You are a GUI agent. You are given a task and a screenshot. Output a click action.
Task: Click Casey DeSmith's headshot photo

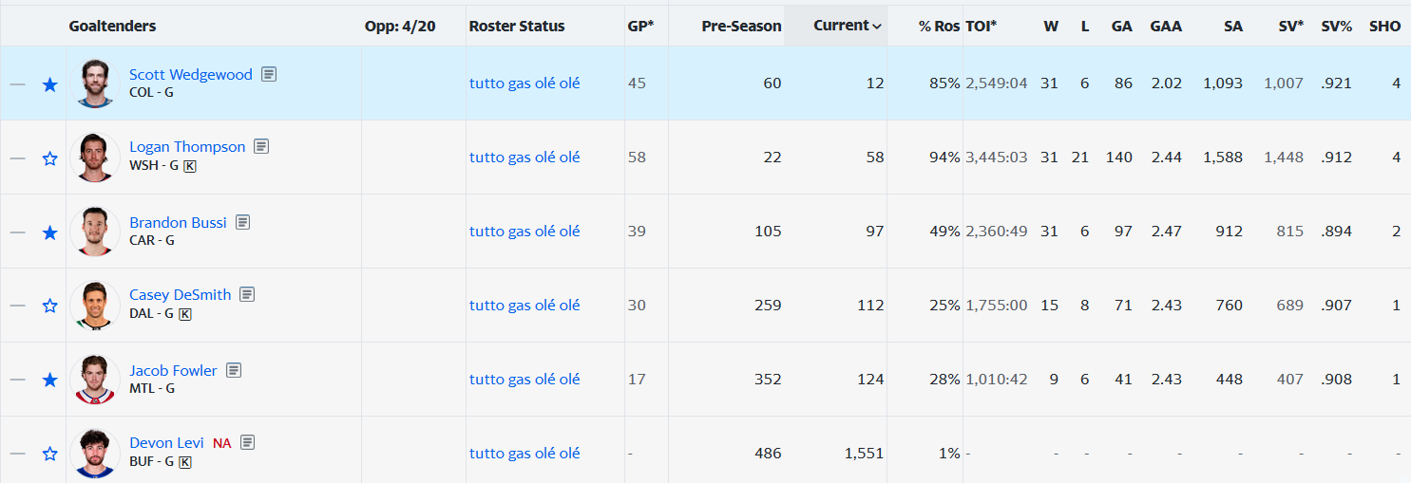pos(95,305)
